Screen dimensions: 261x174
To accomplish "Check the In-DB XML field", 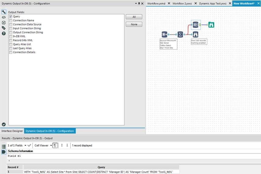I will (x=11, y=36).
